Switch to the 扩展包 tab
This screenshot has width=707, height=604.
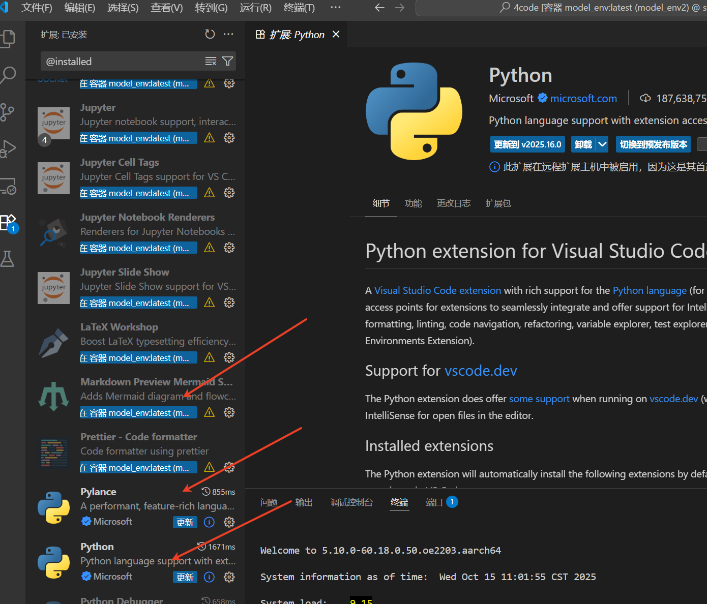tap(498, 203)
